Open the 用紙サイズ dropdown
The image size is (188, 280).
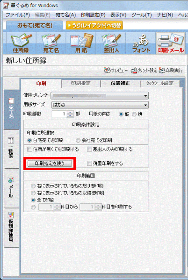click(100, 105)
